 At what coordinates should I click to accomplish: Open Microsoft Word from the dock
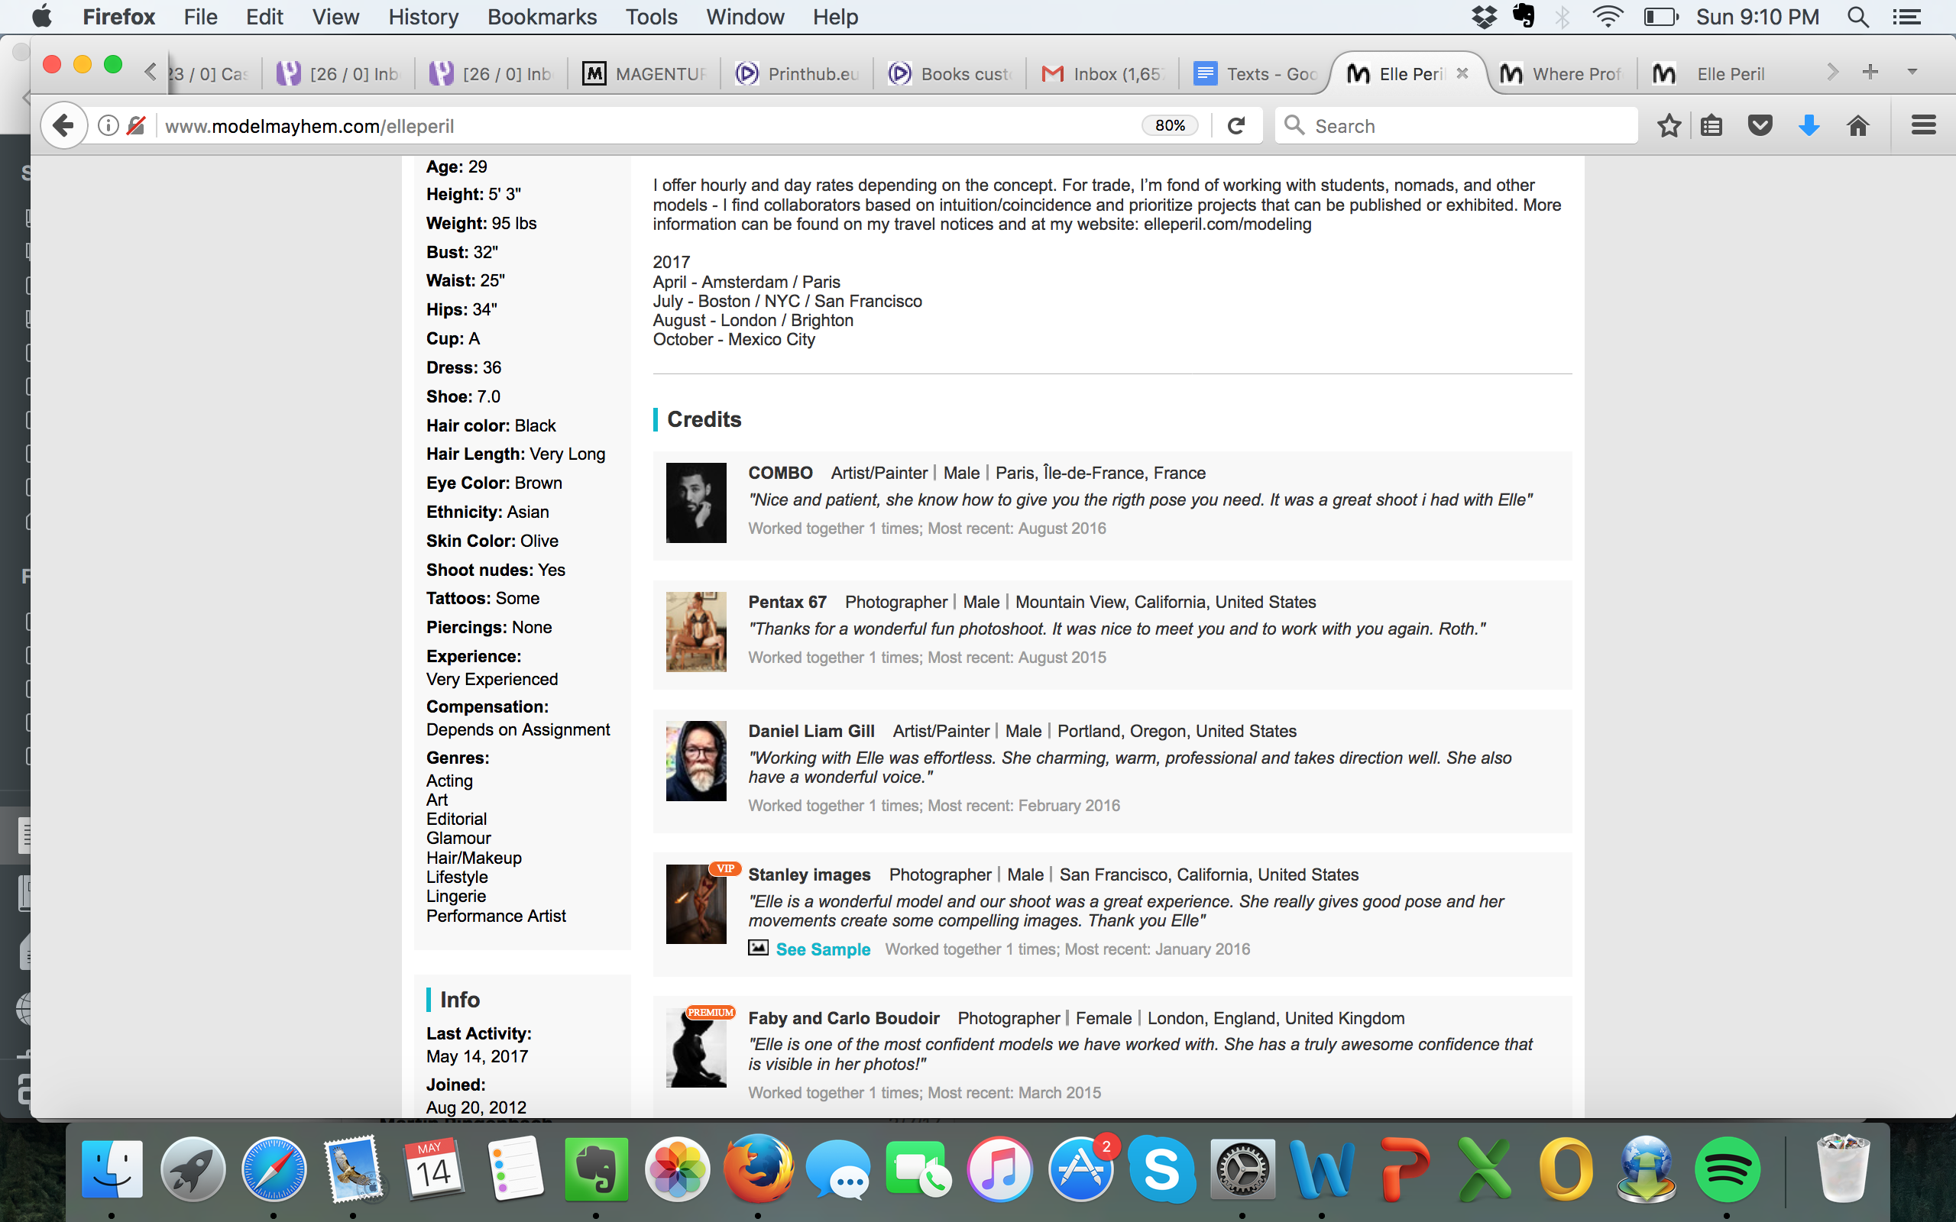(1323, 1169)
